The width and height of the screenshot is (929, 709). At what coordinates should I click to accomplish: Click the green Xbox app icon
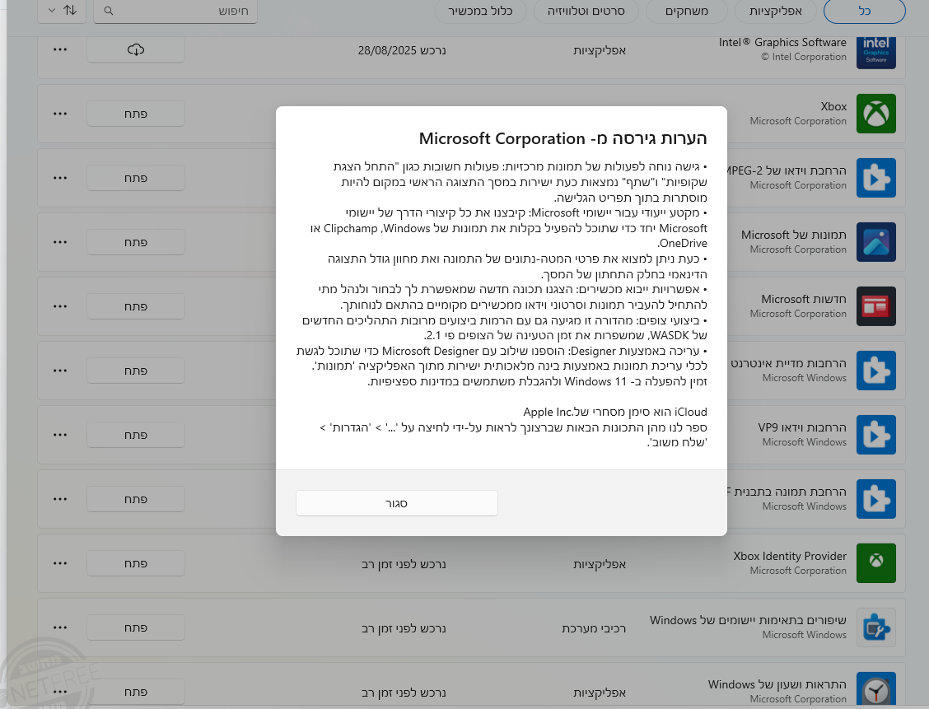pyautogui.click(x=875, y=114)
